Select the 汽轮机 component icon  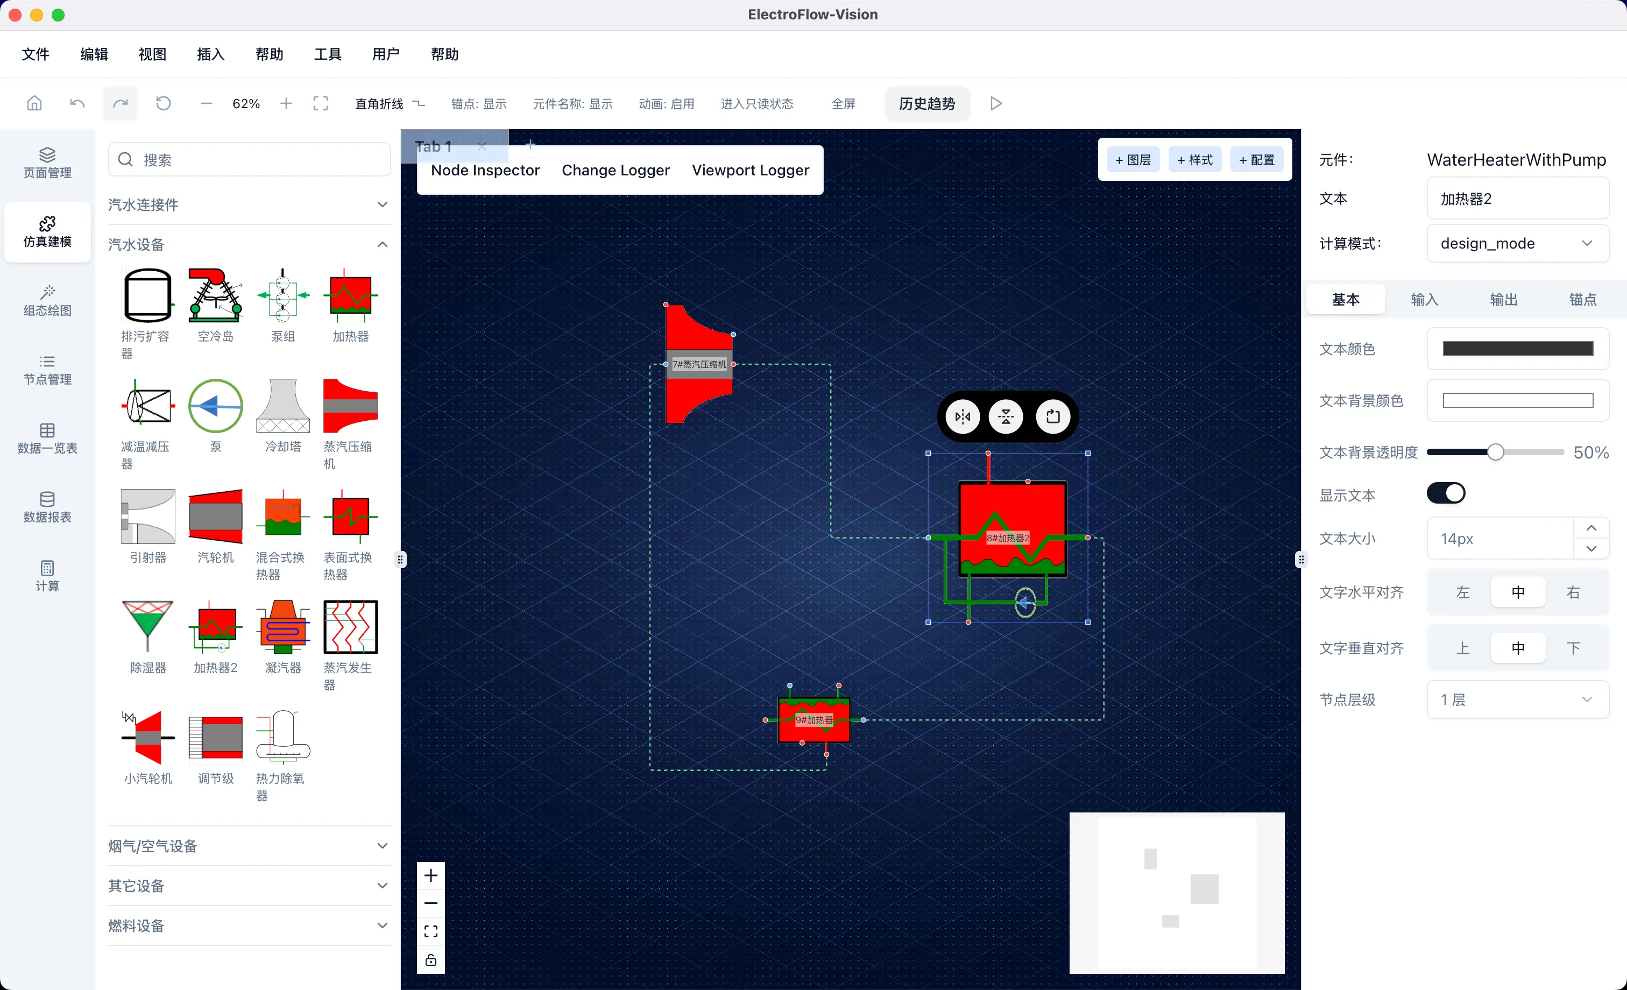[x=215, y=517]
